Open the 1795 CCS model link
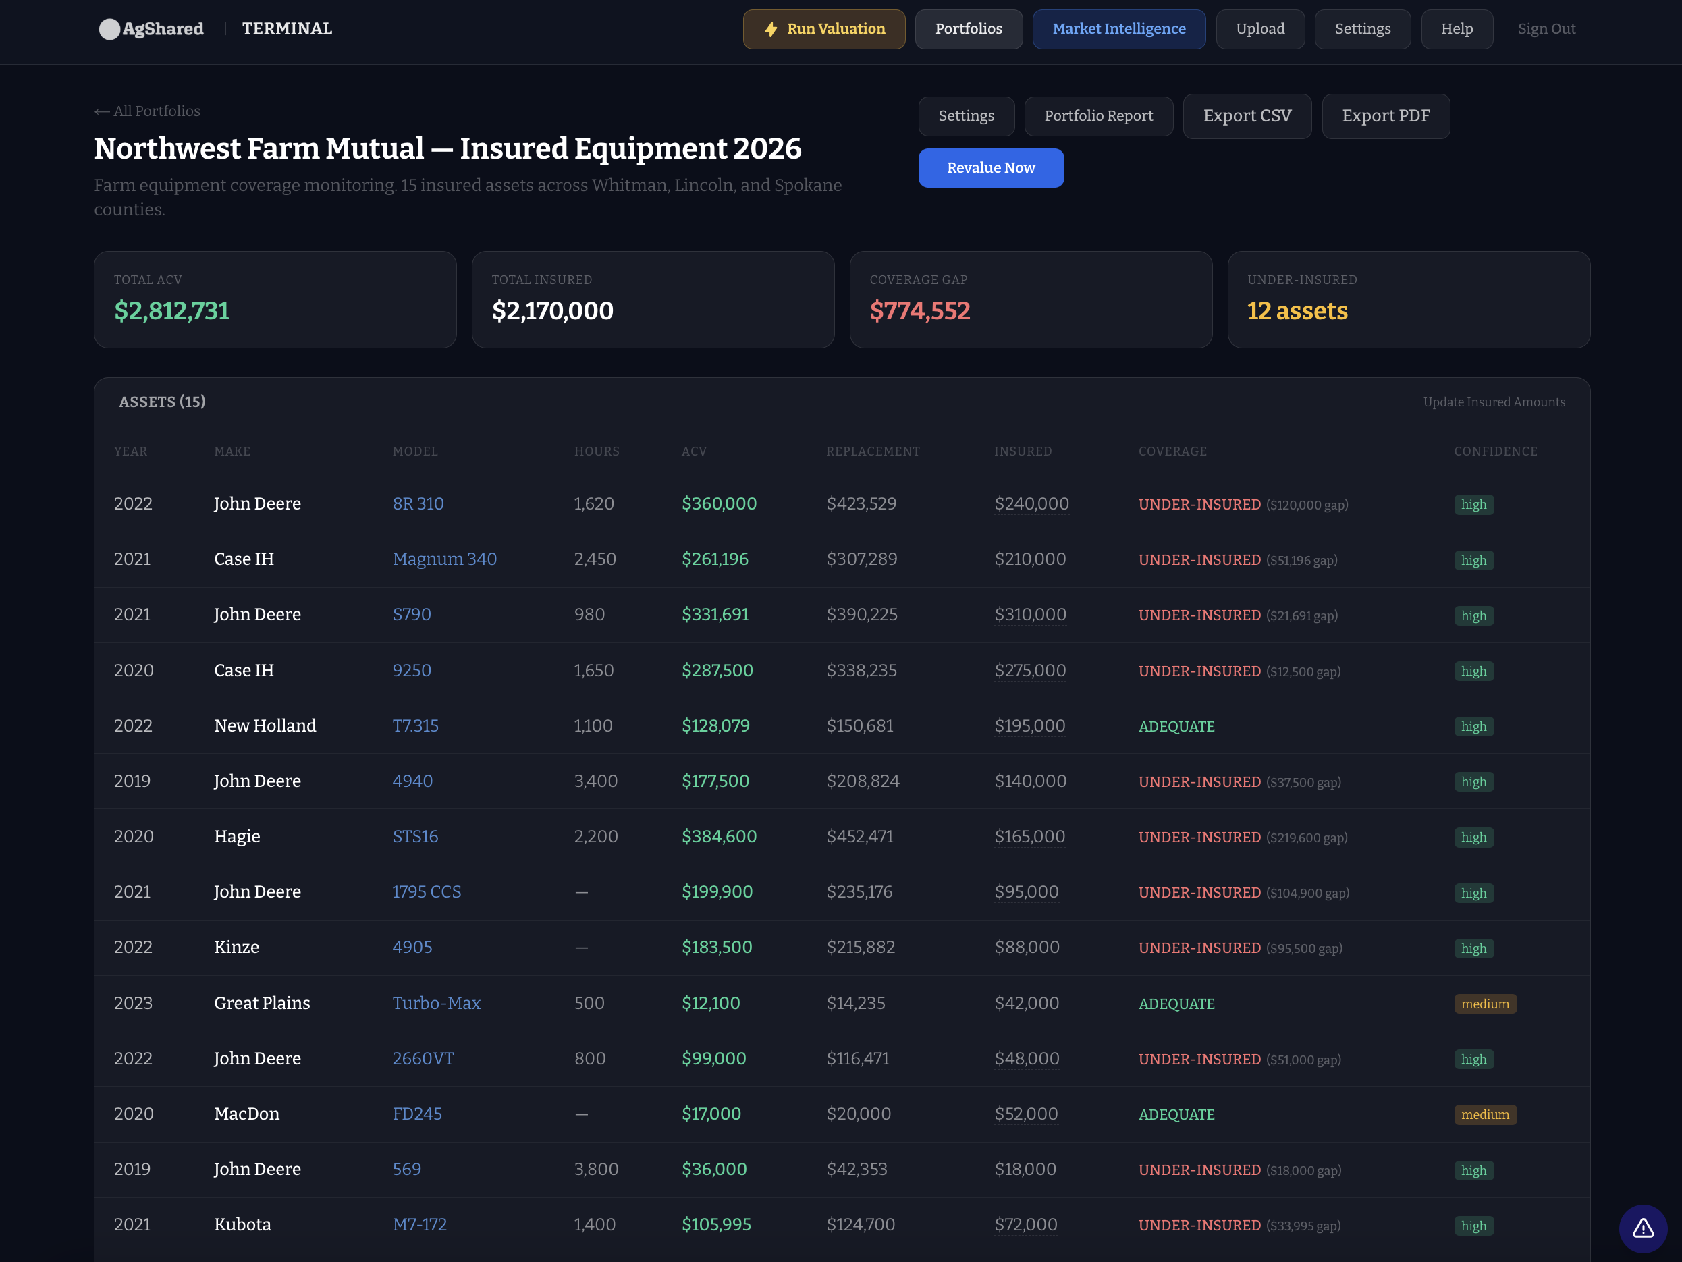 pyautogui.click(x=426, y=891)
